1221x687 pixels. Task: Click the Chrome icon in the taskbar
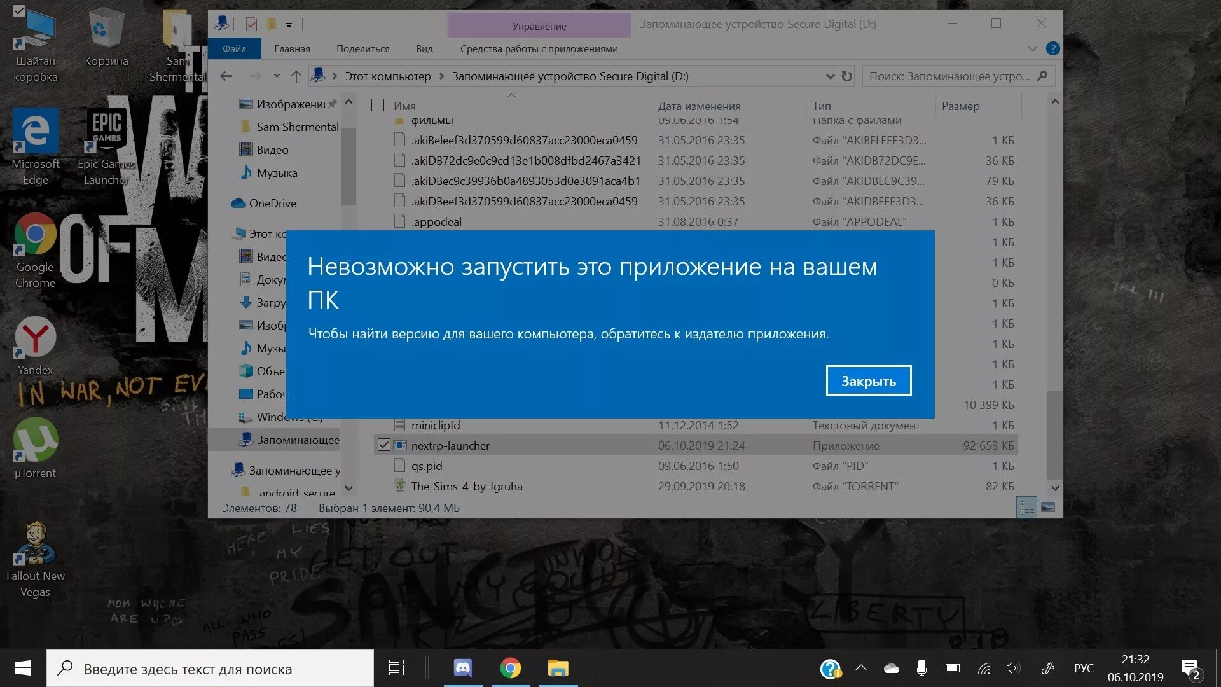(x=510, y=668)
